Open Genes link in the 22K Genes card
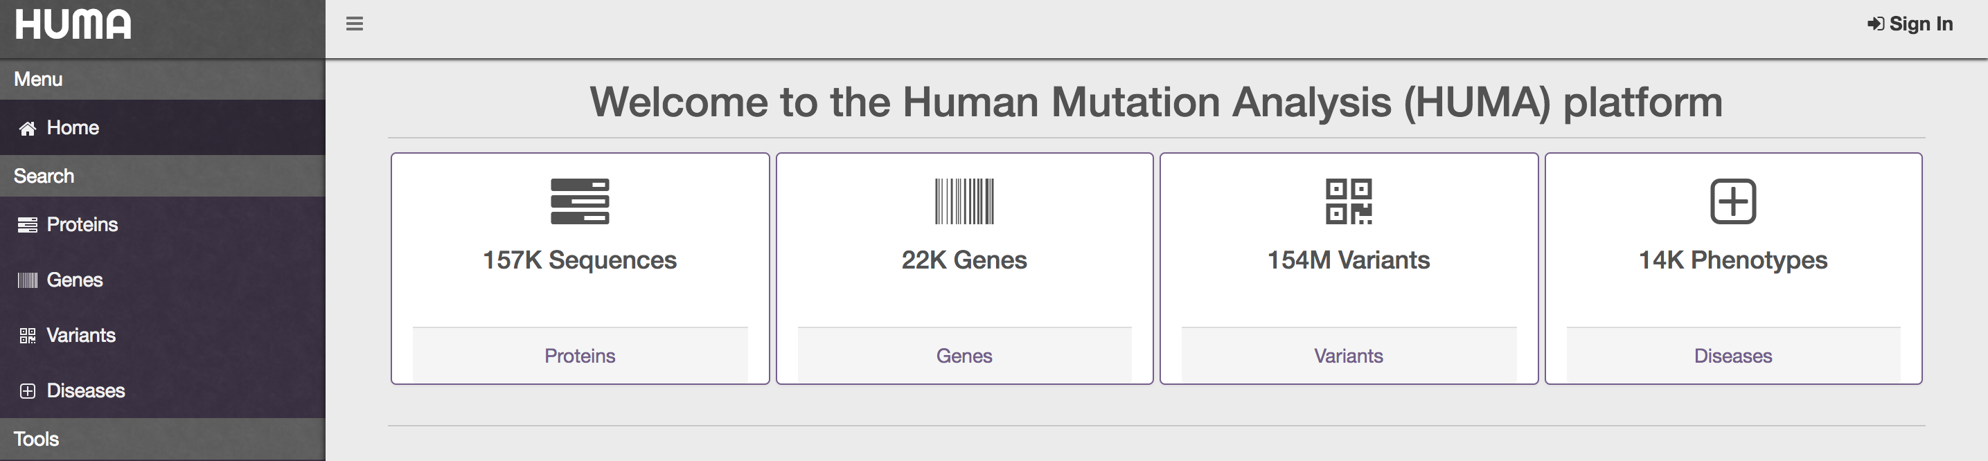Viewport: 1988px width, 461px height. [964, 355]
